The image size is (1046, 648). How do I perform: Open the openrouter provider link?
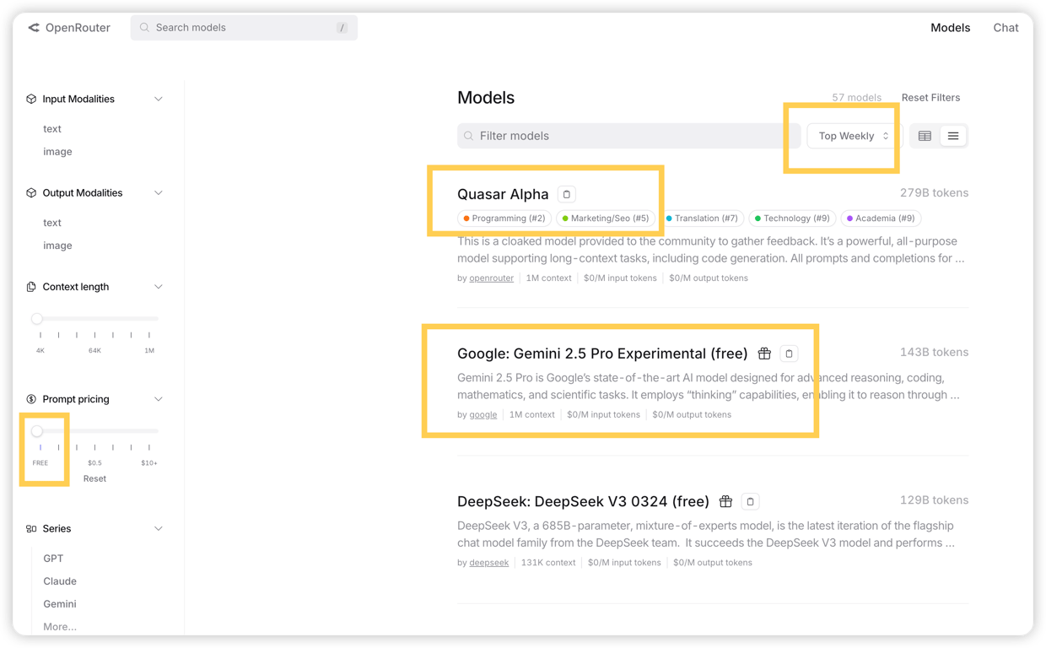491,278
